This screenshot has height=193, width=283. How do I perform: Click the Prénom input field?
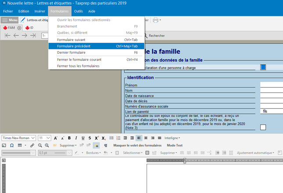point(271,85)
